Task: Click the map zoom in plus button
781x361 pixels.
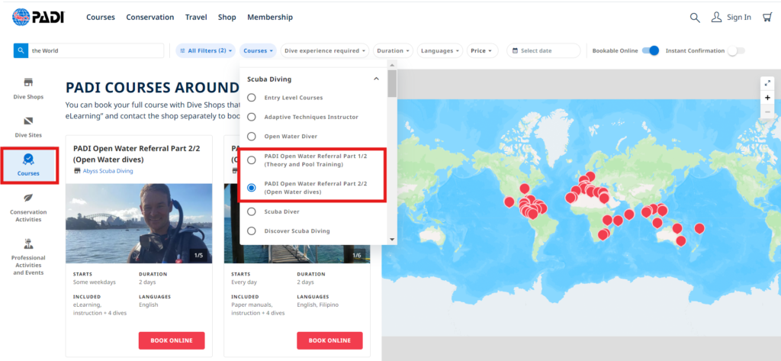Action: pyautogui.click(x=767, y=98)
